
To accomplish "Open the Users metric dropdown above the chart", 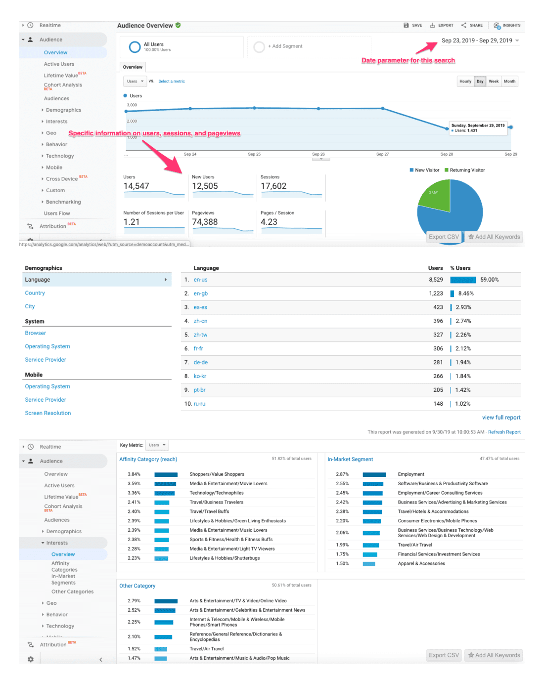I will pyautogui.click(x=135, y=81).
